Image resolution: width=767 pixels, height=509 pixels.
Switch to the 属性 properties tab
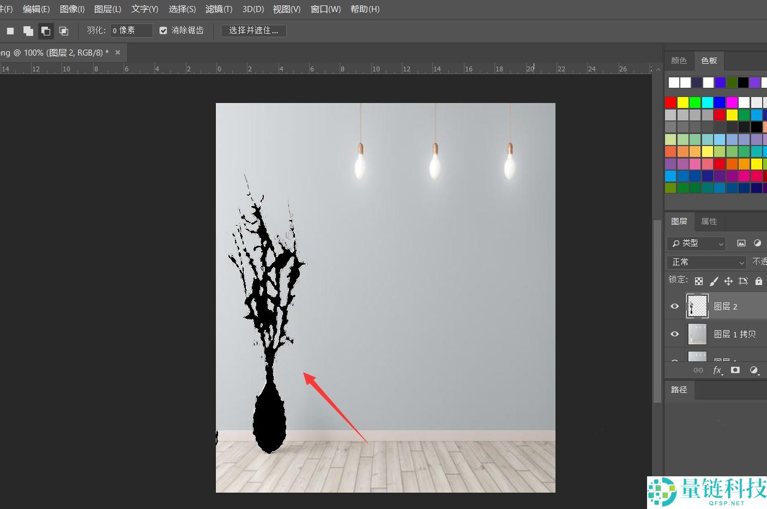(x=709, y=221)
